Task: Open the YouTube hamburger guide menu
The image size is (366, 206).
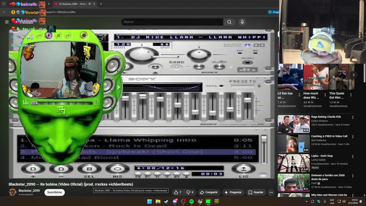Action: pos(7,22)
